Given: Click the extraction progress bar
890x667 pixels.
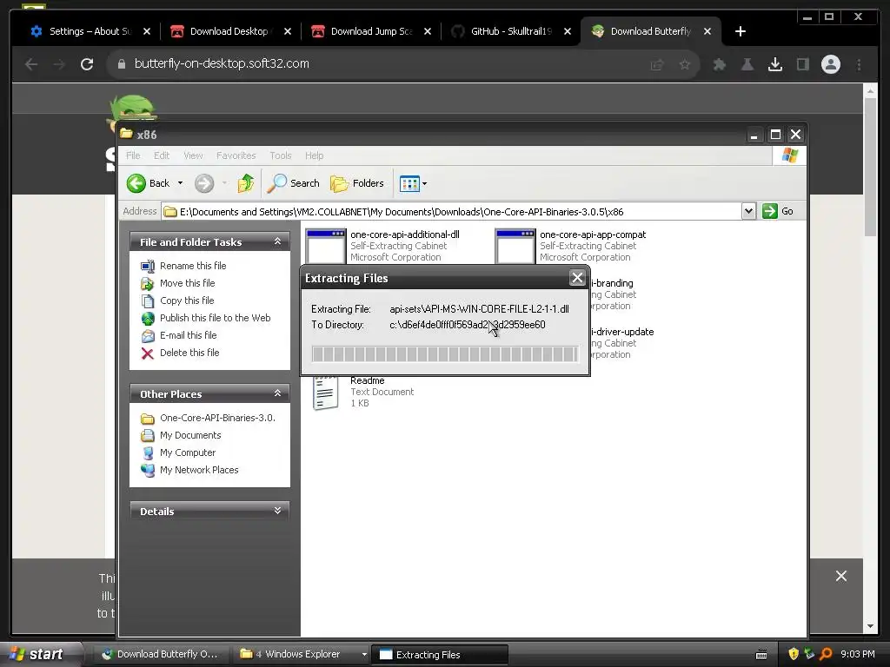Looking at the screenshot, I should click(445, 354).
